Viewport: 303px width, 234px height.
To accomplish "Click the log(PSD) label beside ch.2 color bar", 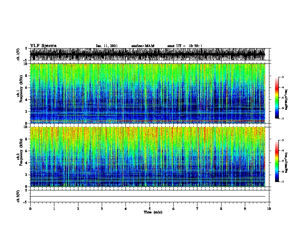I will [286, 163].
